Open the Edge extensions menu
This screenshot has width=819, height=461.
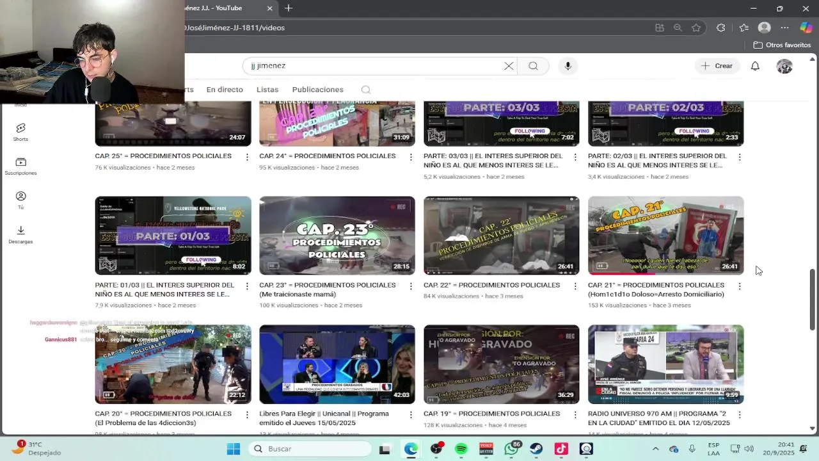click(721, 28)
